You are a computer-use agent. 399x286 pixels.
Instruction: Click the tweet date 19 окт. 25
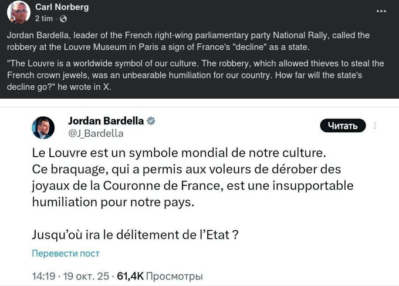[87, 276]
